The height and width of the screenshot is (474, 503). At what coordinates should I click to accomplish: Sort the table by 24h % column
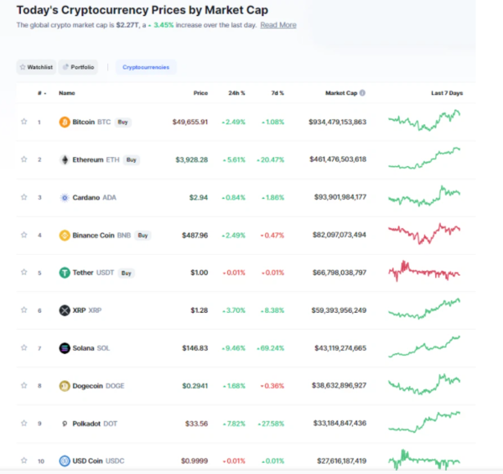(x=236, y=93)
